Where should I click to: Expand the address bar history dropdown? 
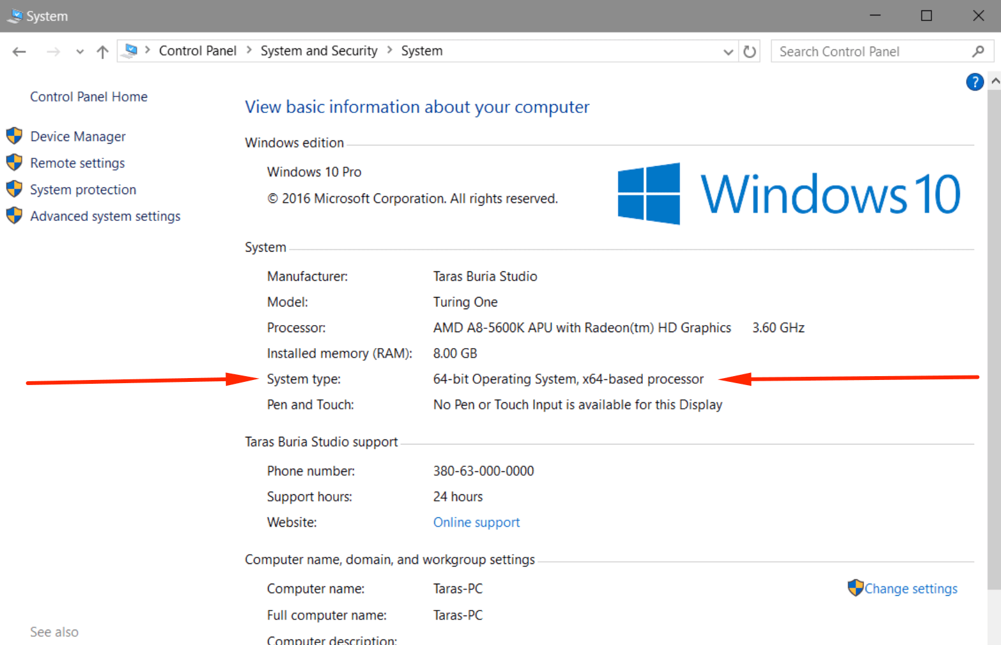[x=728, y=52]
